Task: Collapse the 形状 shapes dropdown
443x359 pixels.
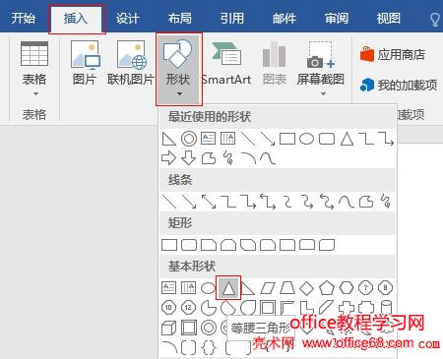Action: (x=178, y=69)
